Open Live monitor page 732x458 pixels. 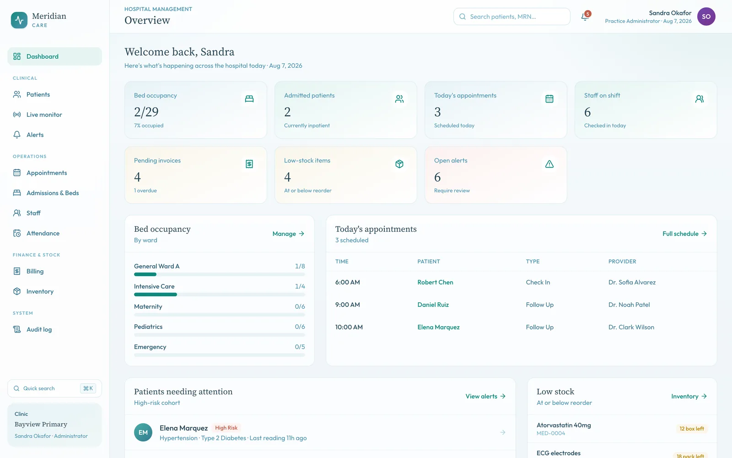tap(54, 114)
